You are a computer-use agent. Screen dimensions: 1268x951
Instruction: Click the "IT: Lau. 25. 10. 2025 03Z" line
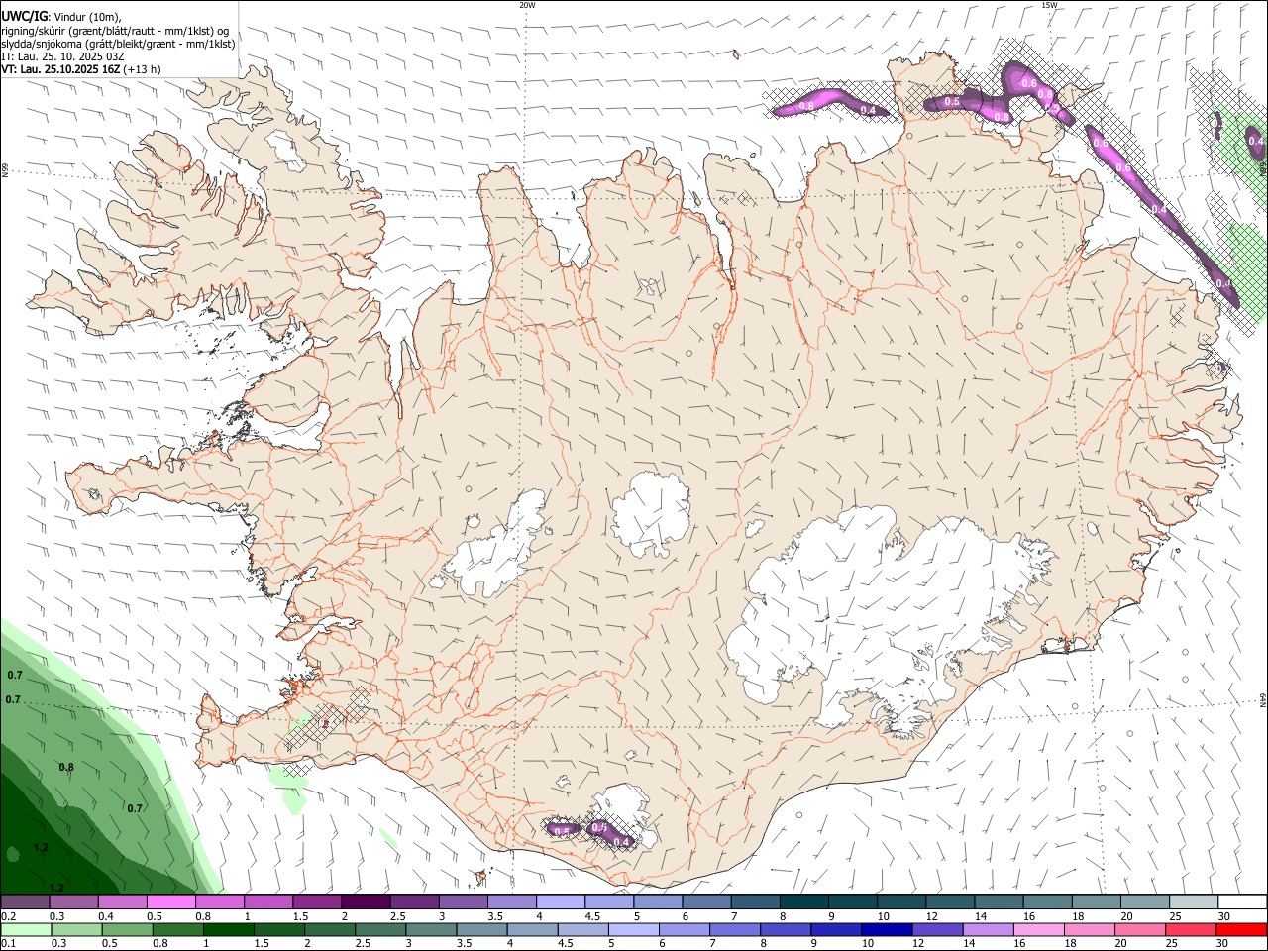(62, 56)
